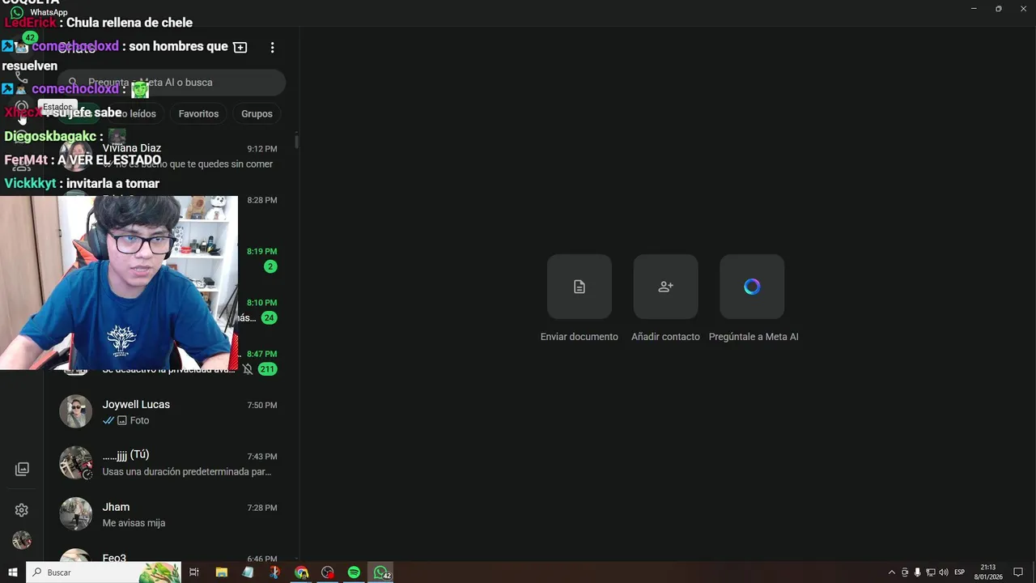The height and width of the screenshot is (583, 1036).
Task: Open OBS Studio from the taskbar
Action: coord(327,572)
